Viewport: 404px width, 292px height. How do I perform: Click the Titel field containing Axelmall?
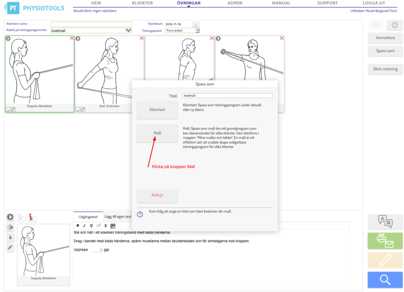(228, 96)
